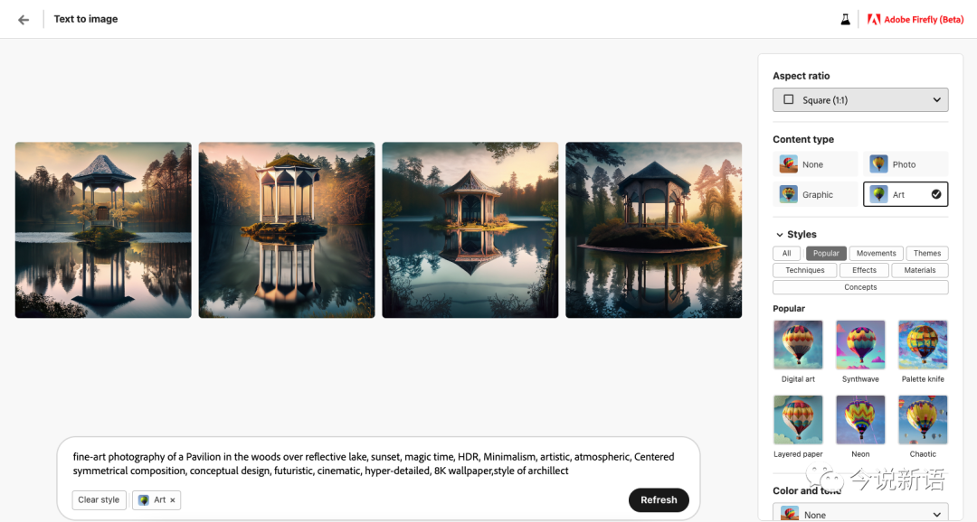
Task: Click the Adobe Firefly logo icon
Action: (874, 19)
